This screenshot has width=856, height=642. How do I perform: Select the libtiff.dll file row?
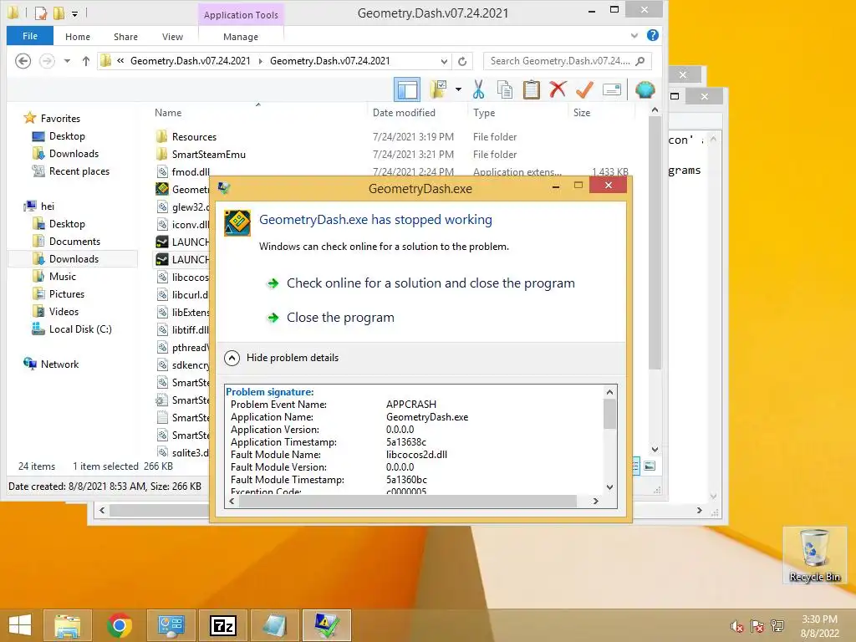pos(182,329)
